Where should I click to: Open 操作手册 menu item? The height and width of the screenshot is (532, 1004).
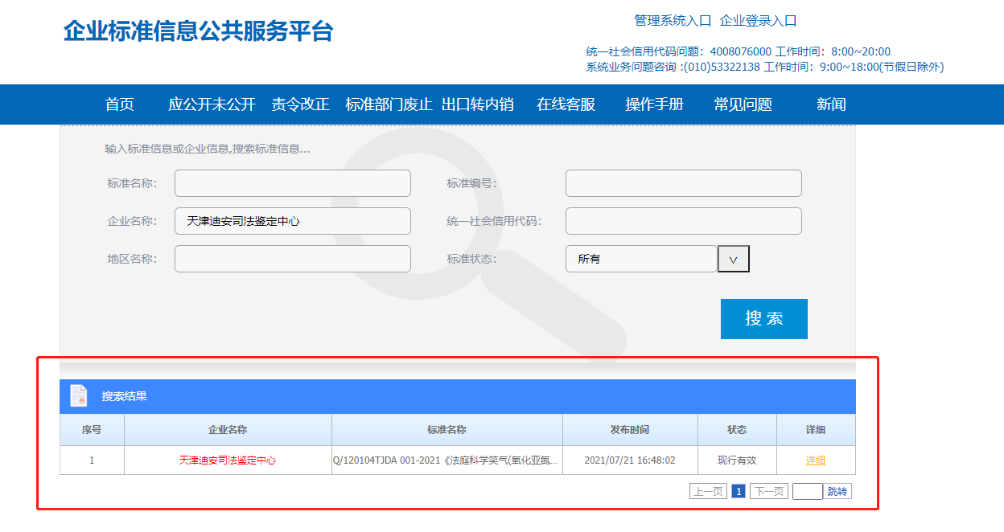(655, 104)
